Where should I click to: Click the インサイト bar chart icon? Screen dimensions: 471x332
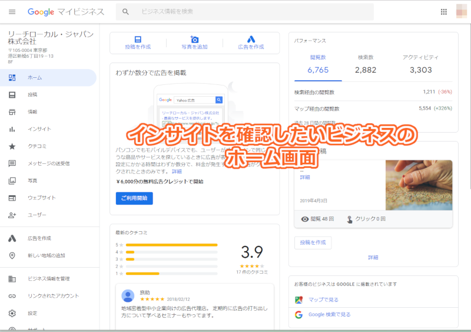[12, 129]
